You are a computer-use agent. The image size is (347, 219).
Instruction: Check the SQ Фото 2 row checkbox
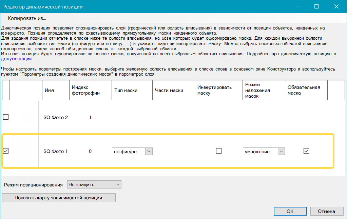[x=6, y=117]
